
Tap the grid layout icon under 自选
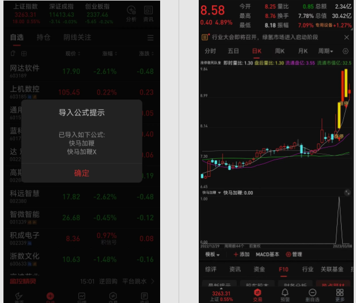(24, 54)
